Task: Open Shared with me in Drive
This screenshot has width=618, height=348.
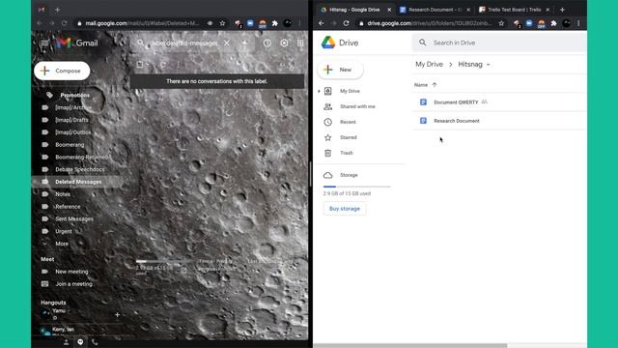Action: [357, 106]
